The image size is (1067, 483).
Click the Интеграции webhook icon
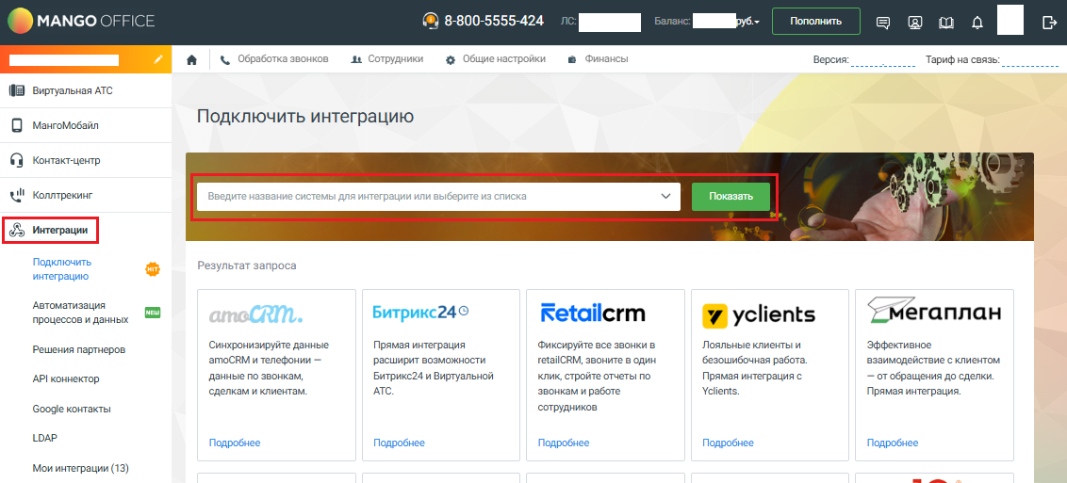[17, 231]
